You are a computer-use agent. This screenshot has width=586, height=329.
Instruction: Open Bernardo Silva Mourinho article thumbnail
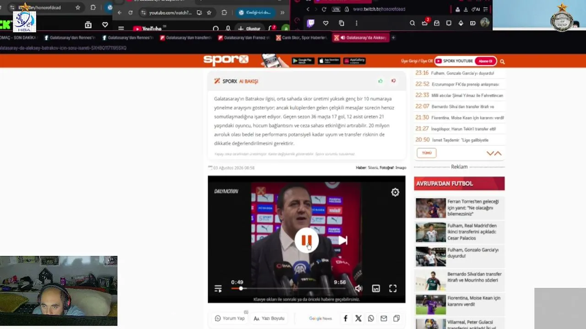pyautogui.click(x=431, y=280)
